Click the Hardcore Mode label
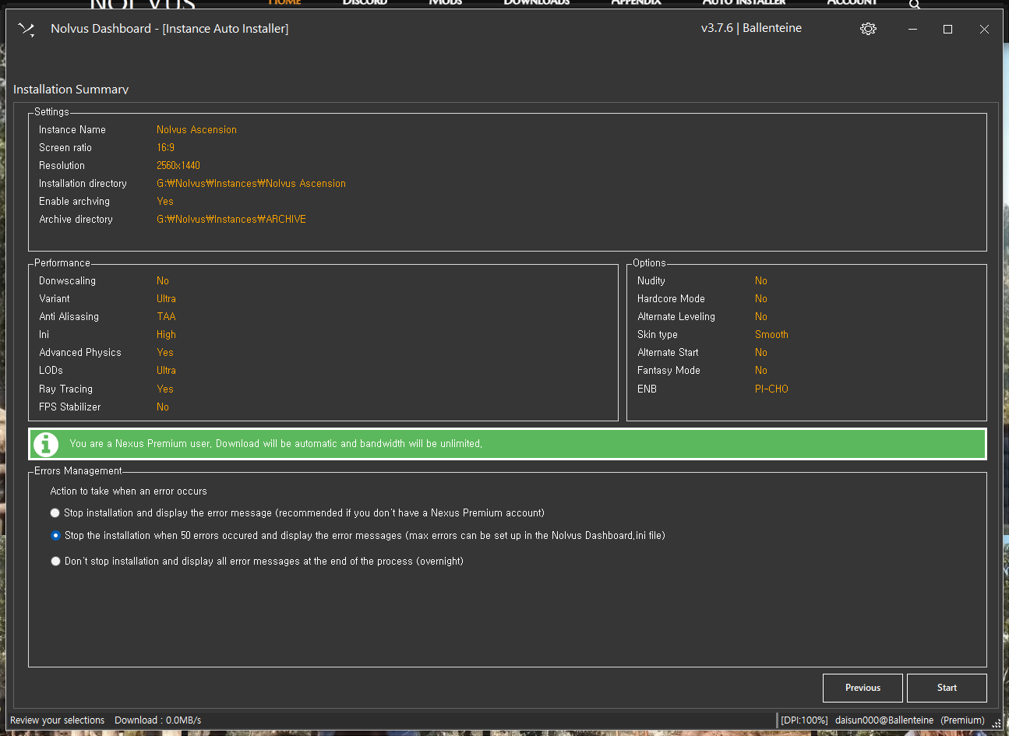This screenshot has height=736, width=1009. [671, 299]
